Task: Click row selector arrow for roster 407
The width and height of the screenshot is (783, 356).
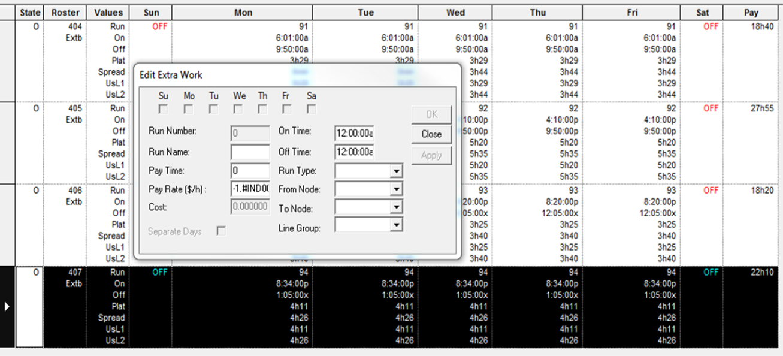Action: coord(7,306)
